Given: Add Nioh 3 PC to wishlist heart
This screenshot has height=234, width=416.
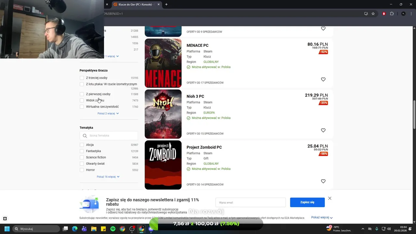Looking at the screenshot, I should pos(323,130).
